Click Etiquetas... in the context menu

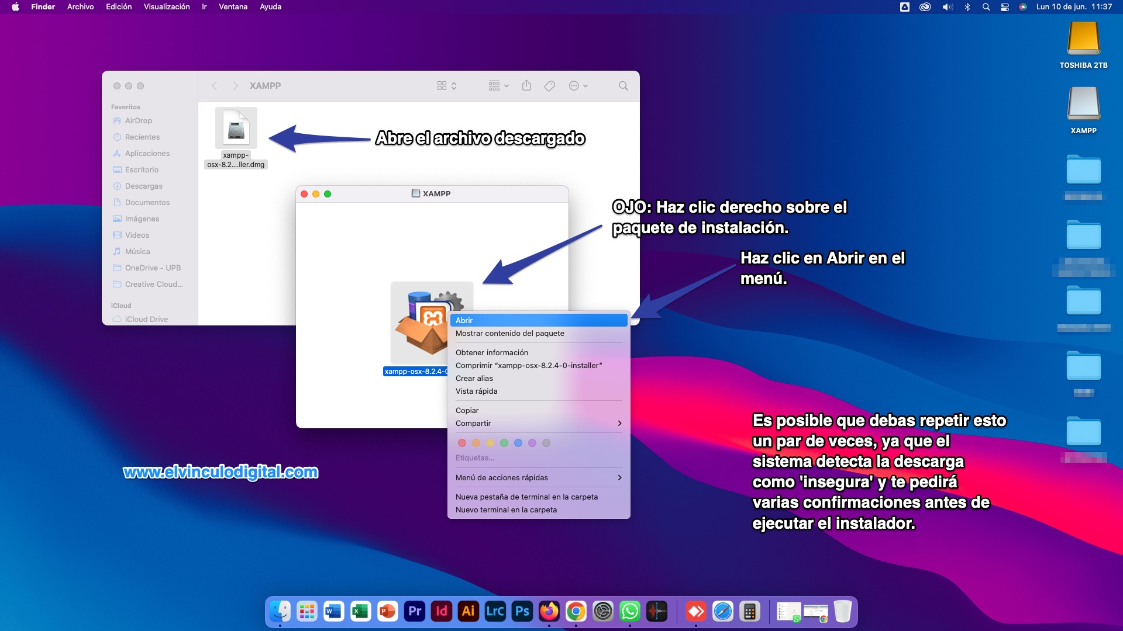474,457
